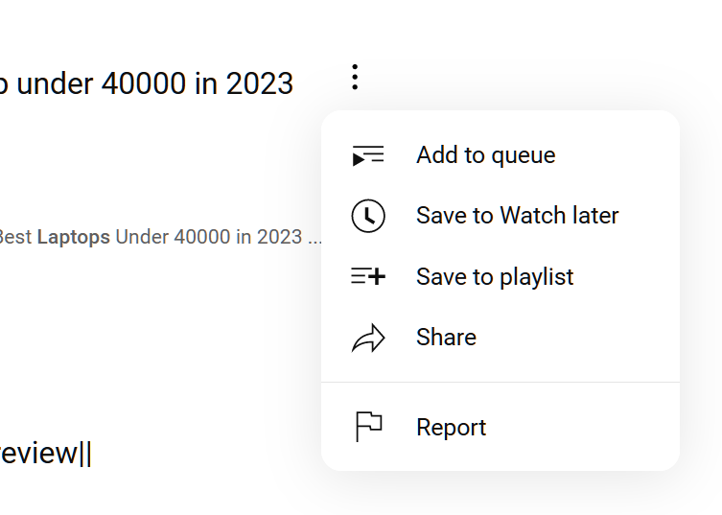This screenshot has height=515, width=722.
Task: Click the Share arrow icon
Action: 368,338
